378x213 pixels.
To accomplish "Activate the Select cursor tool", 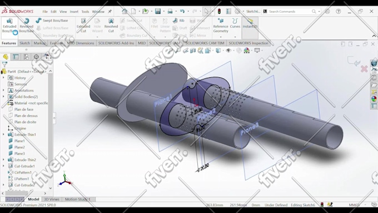I will click(x=207, y=11).
